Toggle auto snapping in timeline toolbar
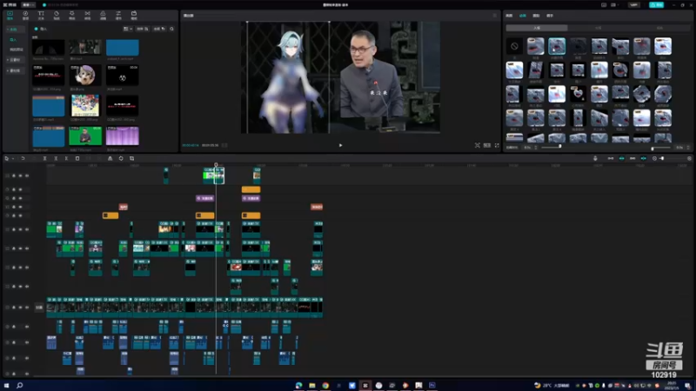Viewport: 696px width, 391px height. pos(621,158)
